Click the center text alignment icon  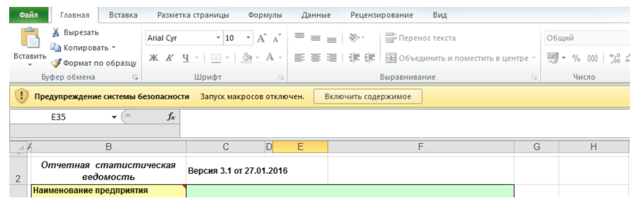coord(315,58)
